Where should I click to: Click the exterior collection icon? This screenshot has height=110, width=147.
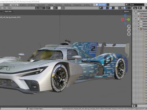pyautogui.click(x=141, y=24)
